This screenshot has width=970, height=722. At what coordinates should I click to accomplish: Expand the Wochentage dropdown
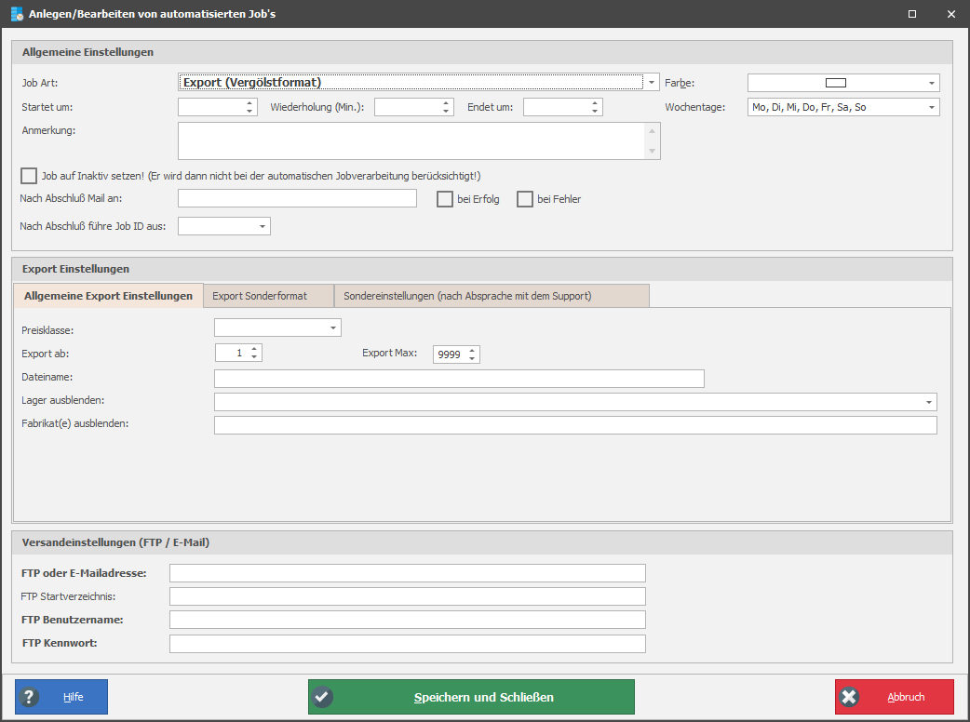pyautogui.click(x=932, y=108)
